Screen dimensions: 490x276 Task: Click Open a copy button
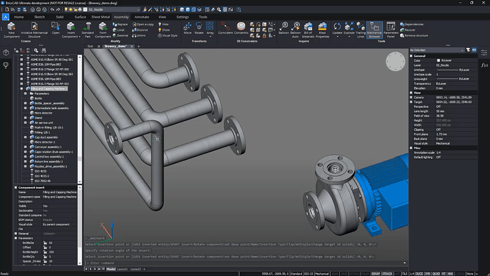143,24
